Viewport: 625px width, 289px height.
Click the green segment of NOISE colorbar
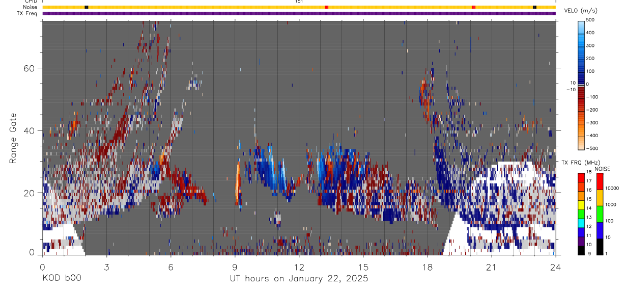click(600, 214)
